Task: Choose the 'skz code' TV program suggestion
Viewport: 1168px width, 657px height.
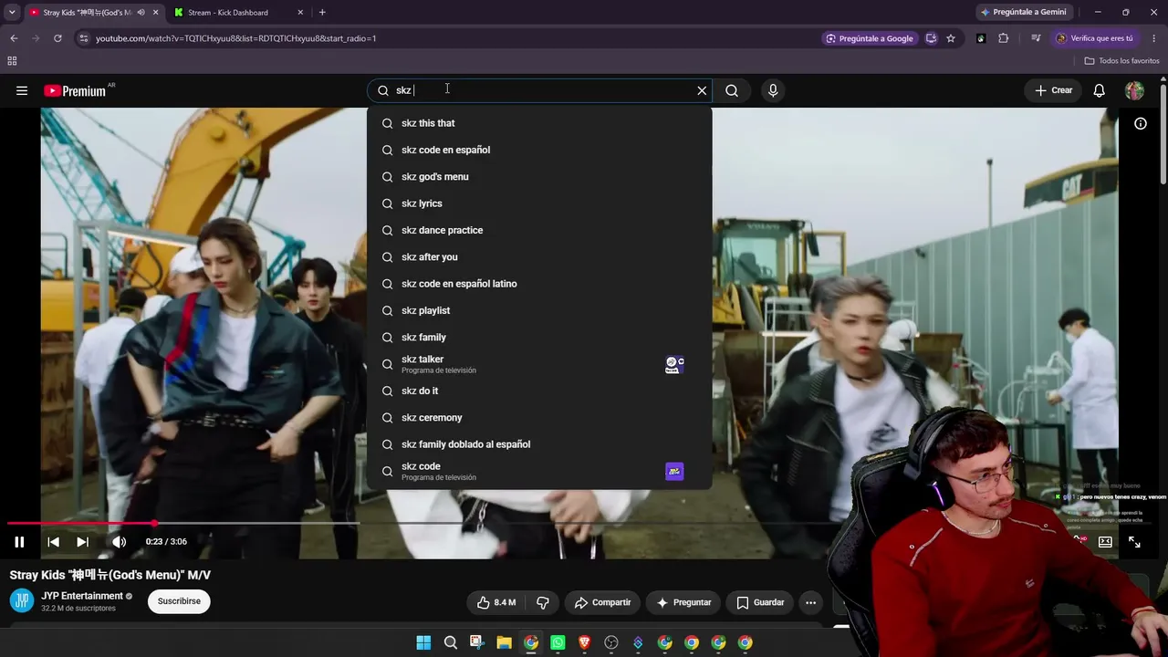Action: tap(539, 471)
